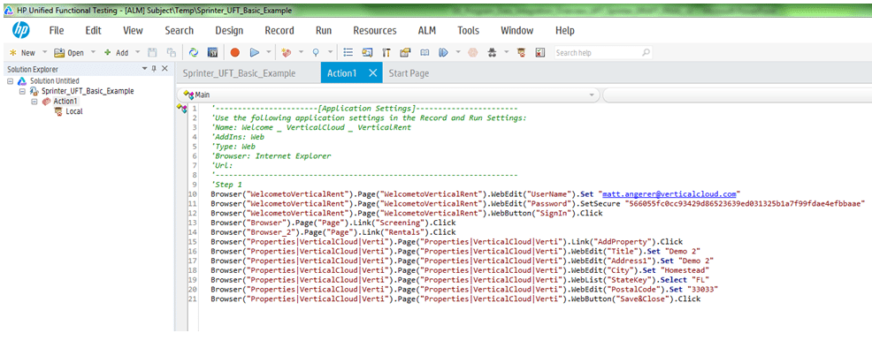Click the New test toolbar button

point(22,53)
